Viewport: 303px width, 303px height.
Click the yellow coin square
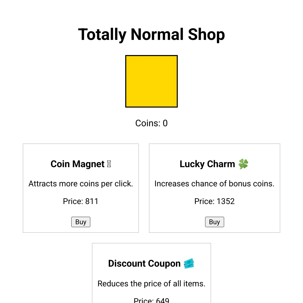(x=151, y=81)
